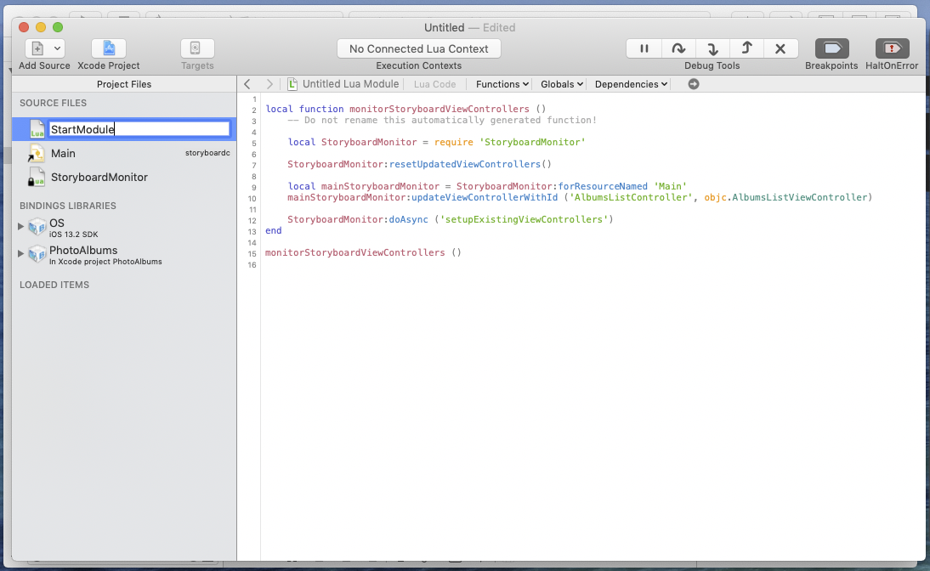
Task: Click 'forResourceNamed' on line 9
Action: 603,186
